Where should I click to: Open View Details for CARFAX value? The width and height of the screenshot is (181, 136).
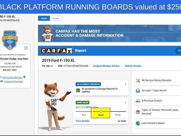tap(82, 121)
